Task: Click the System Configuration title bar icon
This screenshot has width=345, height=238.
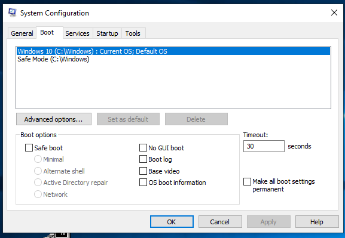Action: [x=12, y=13]
